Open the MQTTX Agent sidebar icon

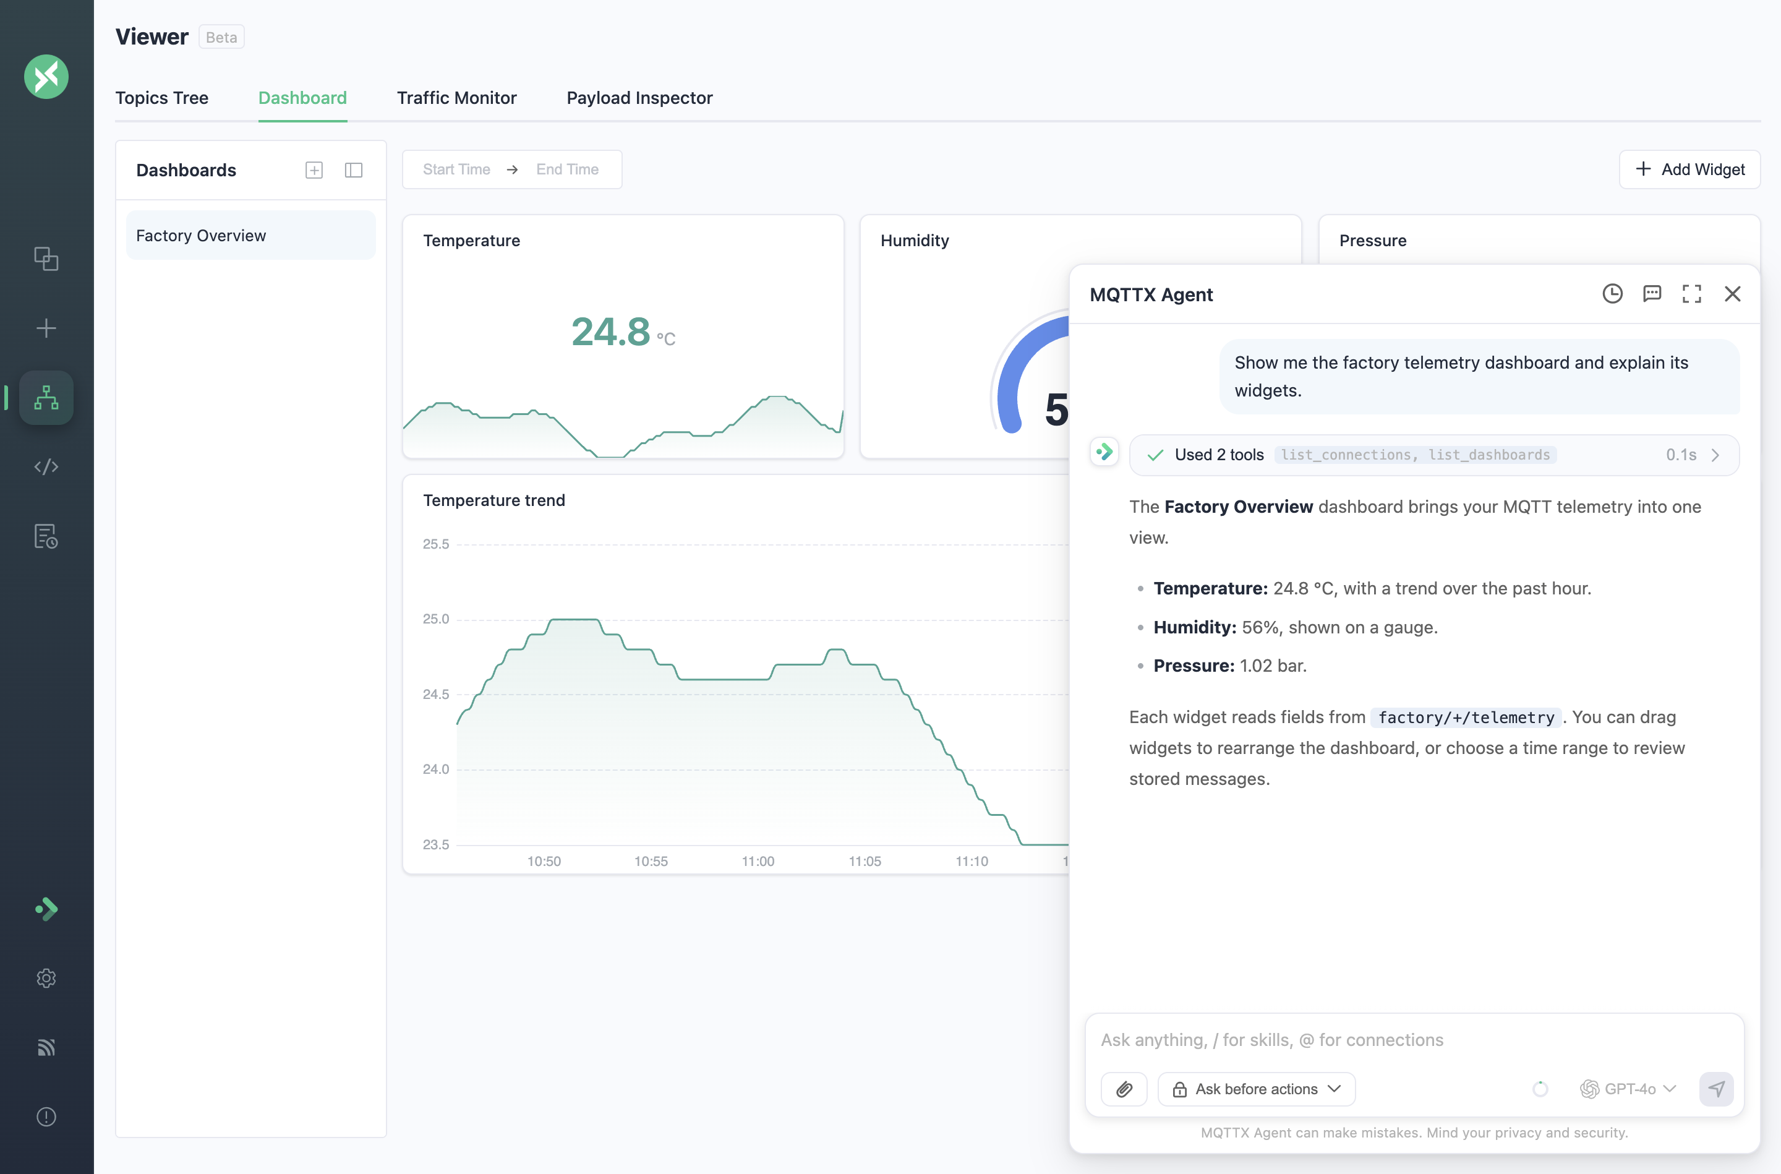click(x=46, y=909)
